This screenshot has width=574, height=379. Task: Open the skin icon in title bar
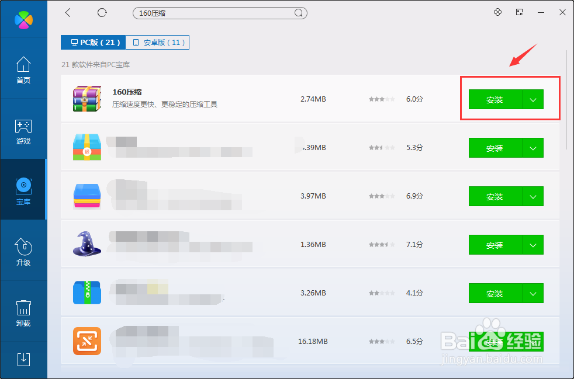coord(497,12)
